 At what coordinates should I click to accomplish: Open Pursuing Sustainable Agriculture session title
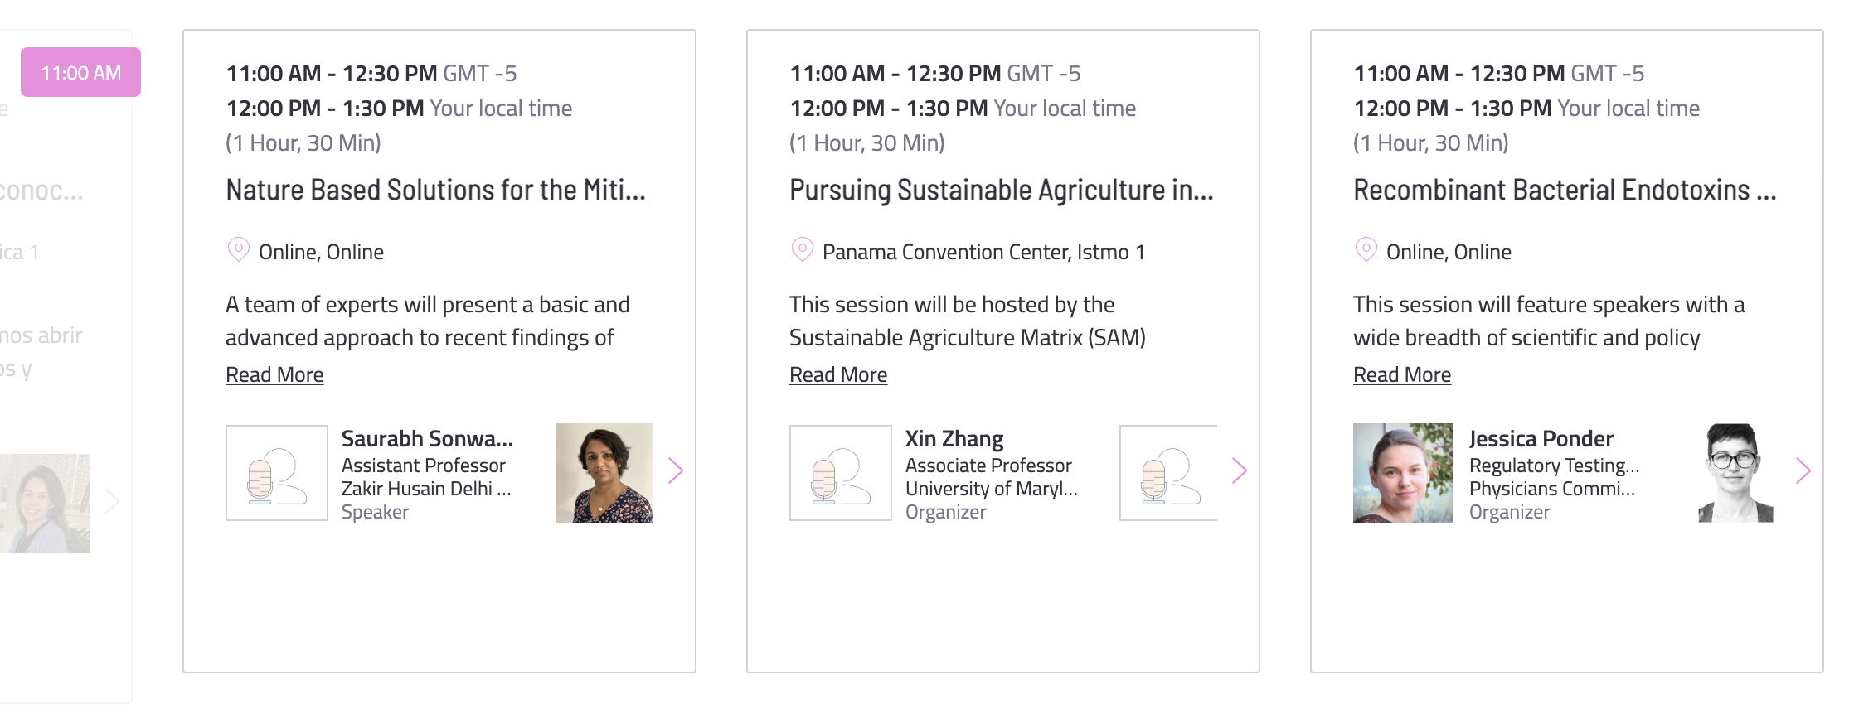pyautogui.click(x=1001, y=191)
